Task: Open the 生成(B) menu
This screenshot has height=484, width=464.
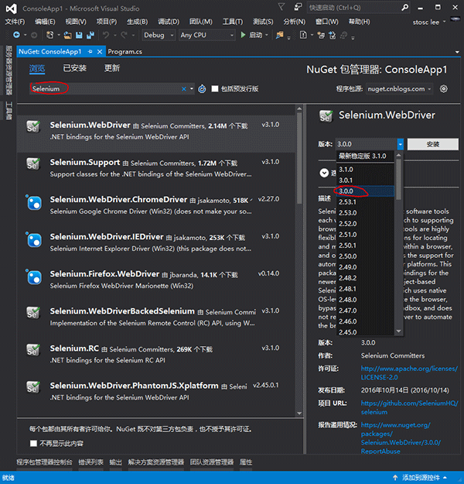Action: click(x=137, y=22)
